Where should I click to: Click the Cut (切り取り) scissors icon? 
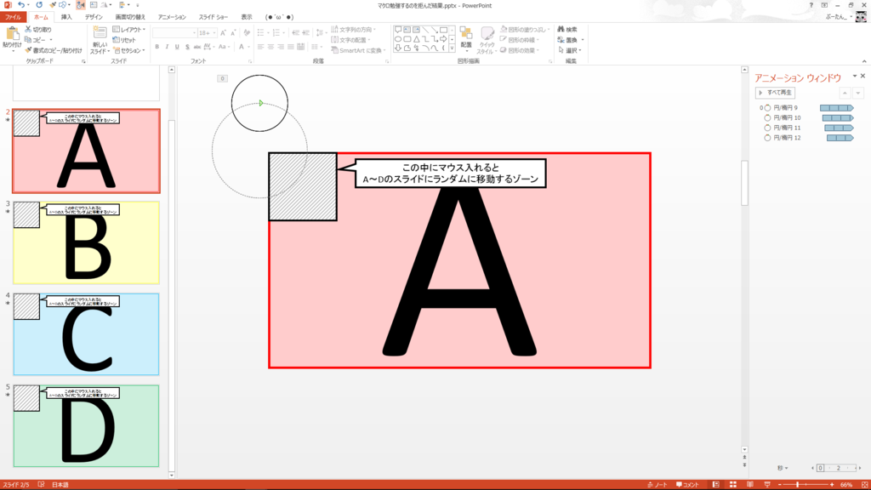click(x=28, y=30)
